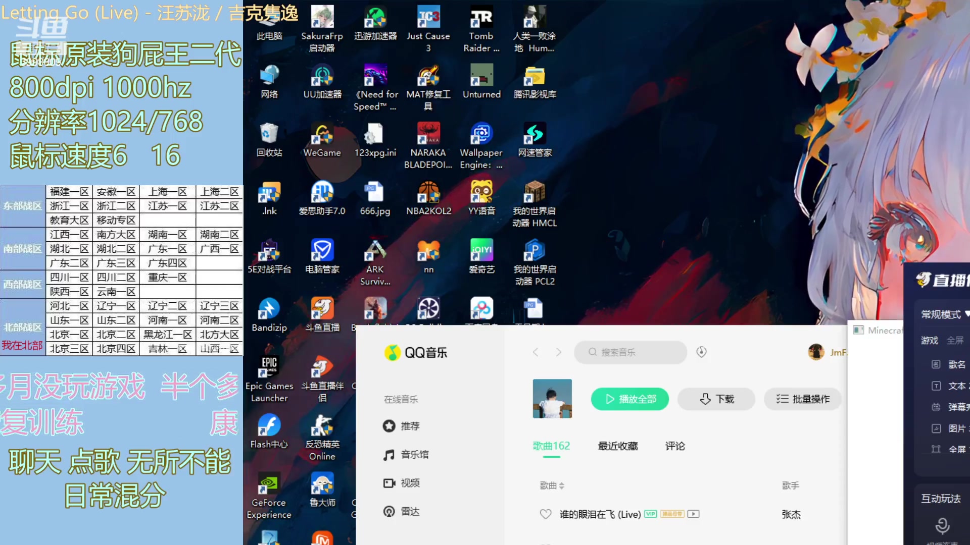Image resolution: width=970 pixels, height=545 pixels.
Task: Open 音乐馆 in QQ音乐 sidebar
Action: (406, 455)
